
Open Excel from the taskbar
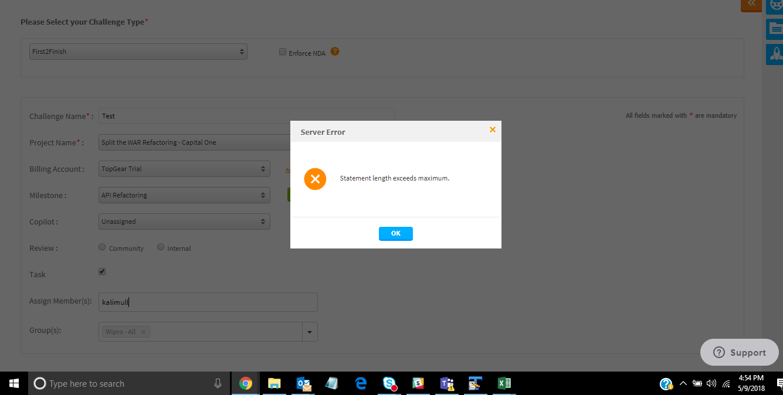point(504,383)
